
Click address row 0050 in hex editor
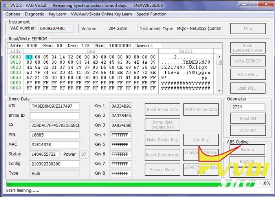click(x=15, y=83)
